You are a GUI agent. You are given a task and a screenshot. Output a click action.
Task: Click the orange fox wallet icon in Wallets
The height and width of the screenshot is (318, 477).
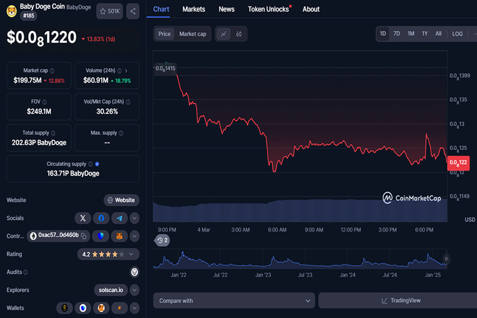(101, 308)
